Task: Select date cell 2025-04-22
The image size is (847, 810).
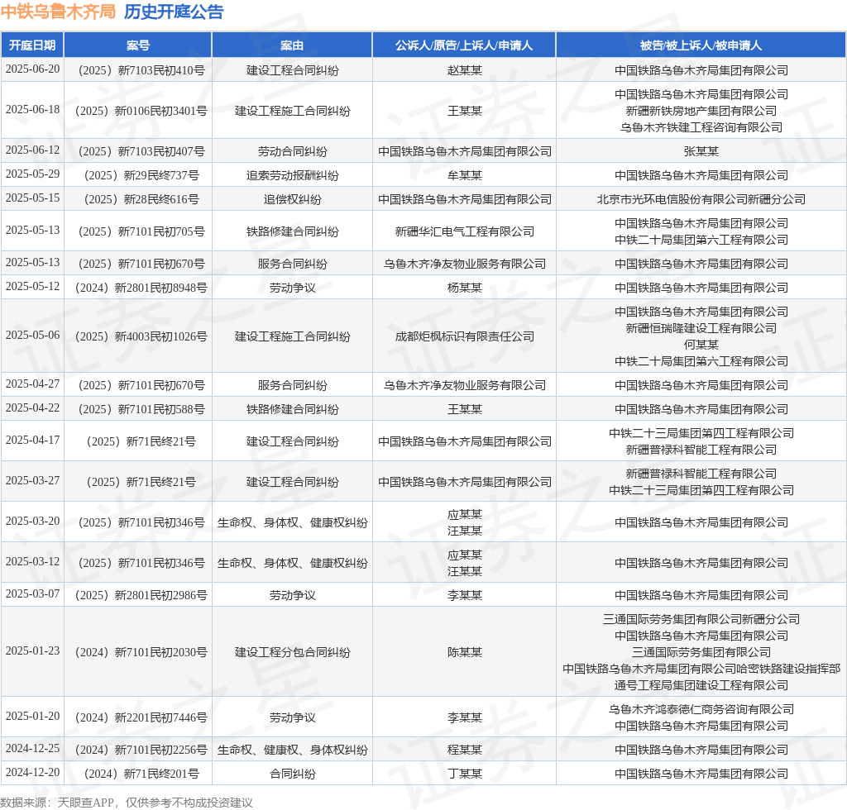Action: pyautogui.click(x=32, y=408)
